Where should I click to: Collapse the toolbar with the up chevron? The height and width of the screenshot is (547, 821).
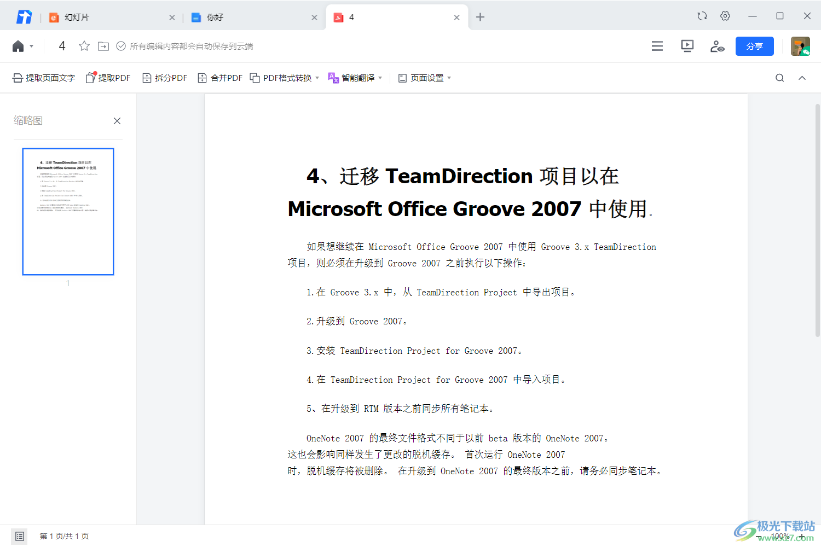pyautogui.click(x=802, y=78)
